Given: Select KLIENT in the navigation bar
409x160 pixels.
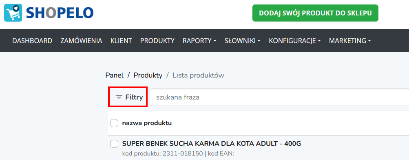Looking at the screenshot, I should click(121, 41).
